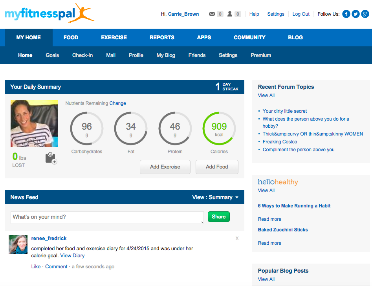372x286 pixels.
Task: Open the COMMUNITY tab
Action: coord(249,37)
